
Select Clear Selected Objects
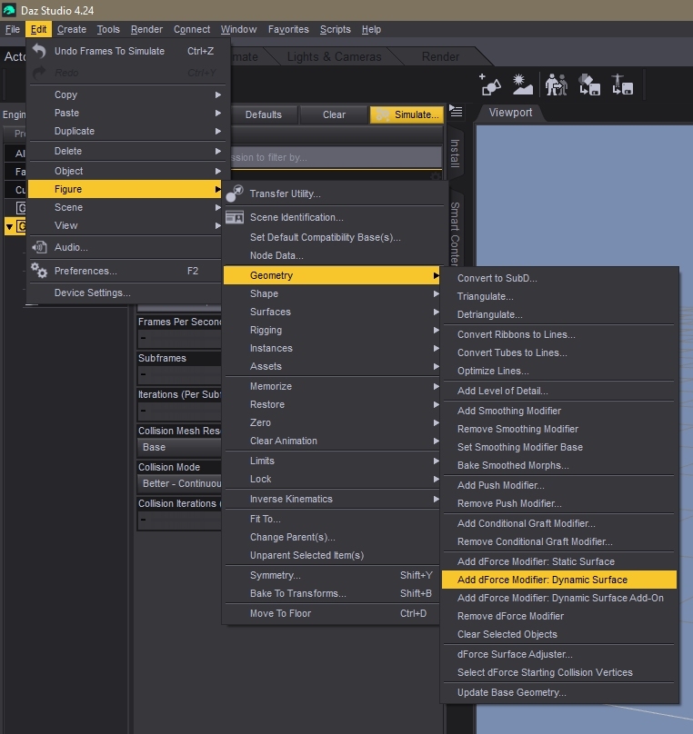tap(559, 634)
